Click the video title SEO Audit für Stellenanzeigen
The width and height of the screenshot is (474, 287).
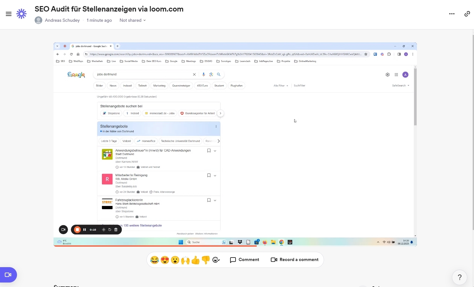[x=109, y=9]
